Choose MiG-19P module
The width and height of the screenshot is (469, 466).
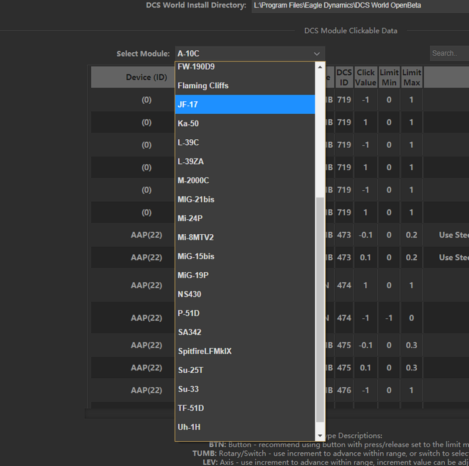click(245, 275)
